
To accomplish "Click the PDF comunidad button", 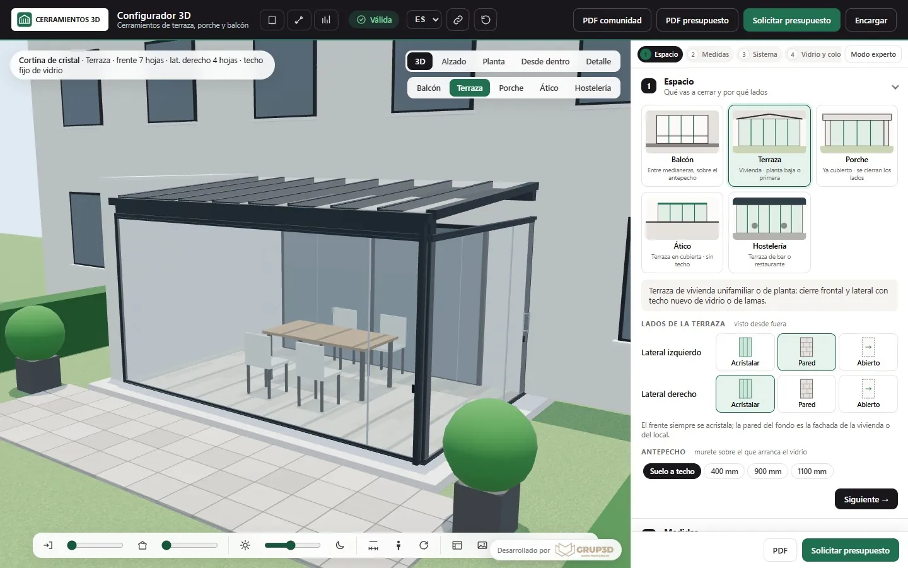I will point(612,20).
